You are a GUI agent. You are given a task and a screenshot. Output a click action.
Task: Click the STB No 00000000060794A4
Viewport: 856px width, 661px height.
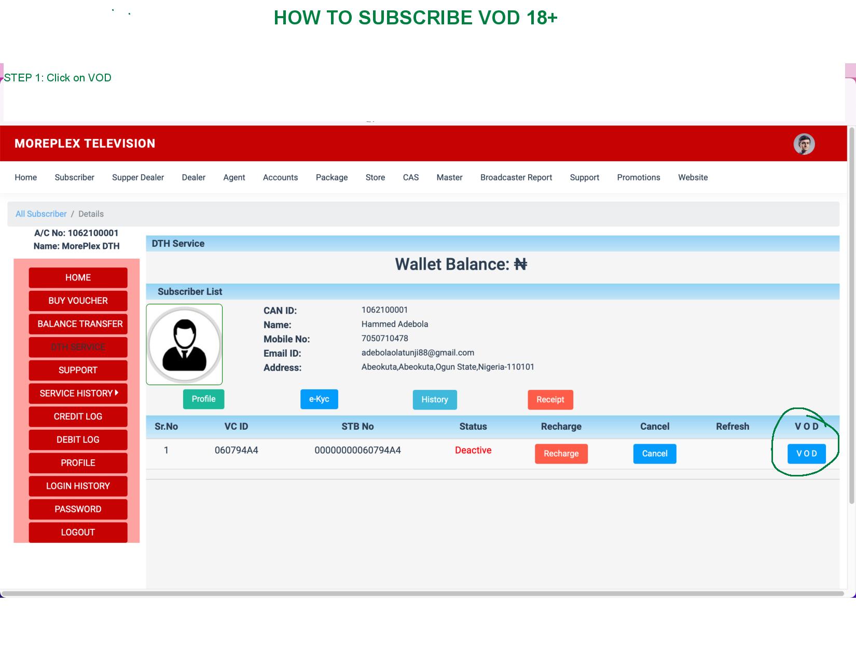[x=358, y=451]
